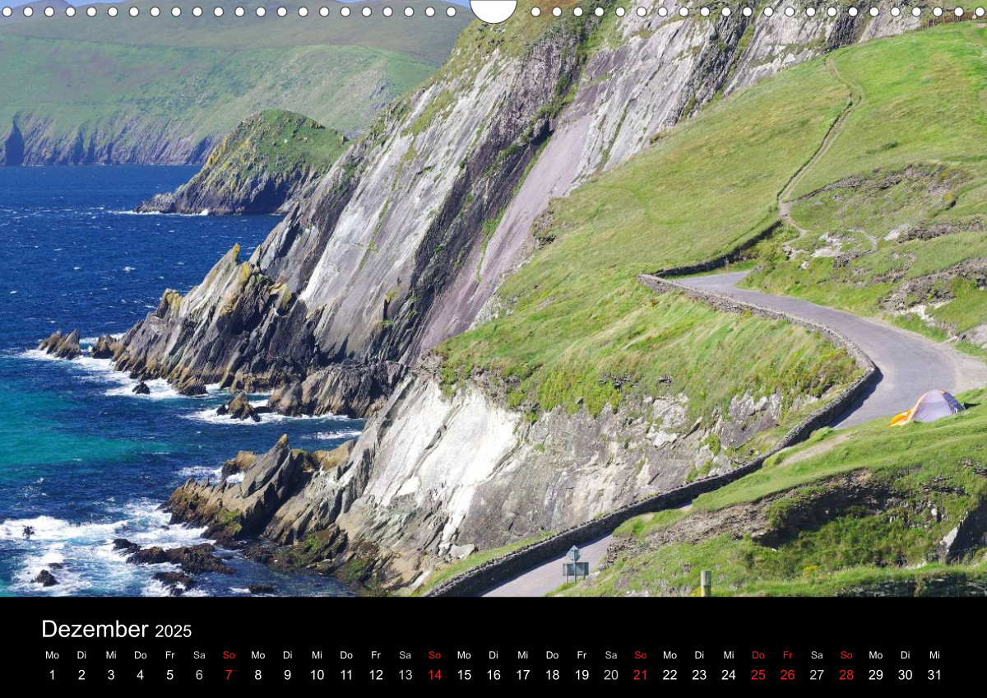Click the 'Mi' weekday label above date 31
Image resolution: width=987 pixels, height=698 pixels.
(934, 655)
